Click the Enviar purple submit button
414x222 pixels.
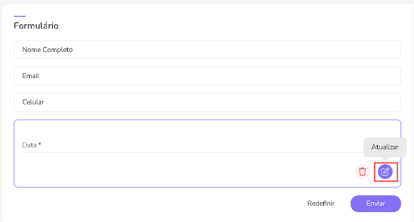375,203
